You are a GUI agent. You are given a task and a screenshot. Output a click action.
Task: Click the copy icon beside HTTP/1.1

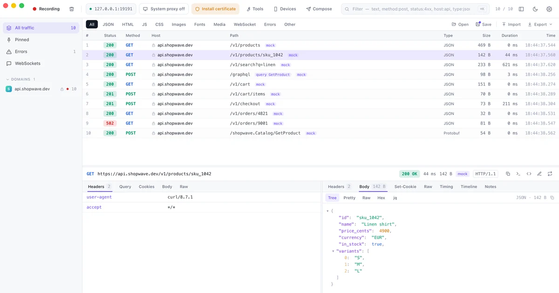[508, 174]
